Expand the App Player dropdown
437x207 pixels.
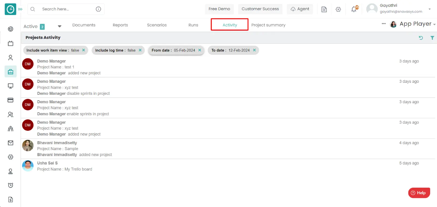tap(434, 25)
